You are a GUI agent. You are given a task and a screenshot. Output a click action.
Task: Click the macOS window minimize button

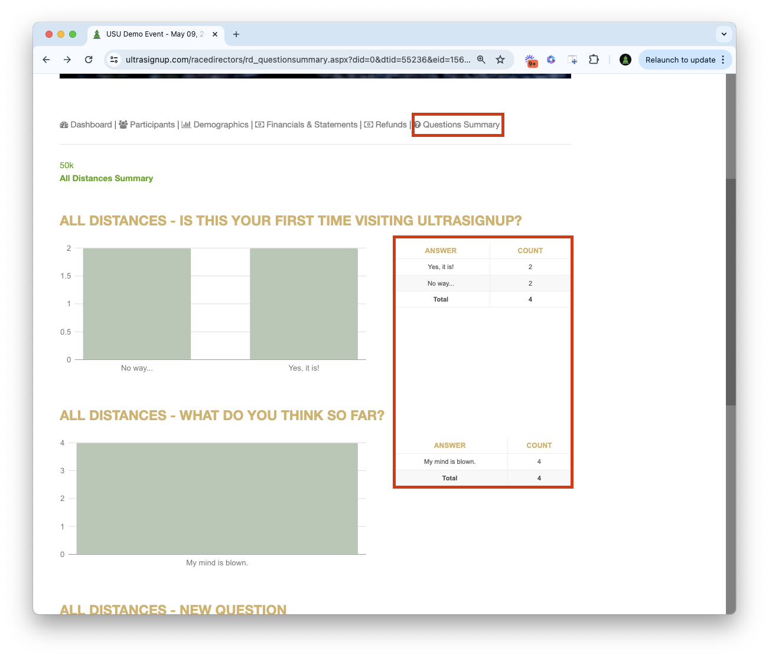[x=61, y=34]
